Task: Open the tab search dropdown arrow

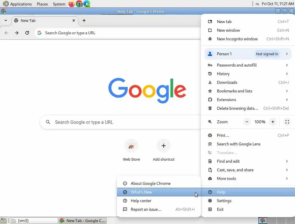Action: click(x=6, y=20)
